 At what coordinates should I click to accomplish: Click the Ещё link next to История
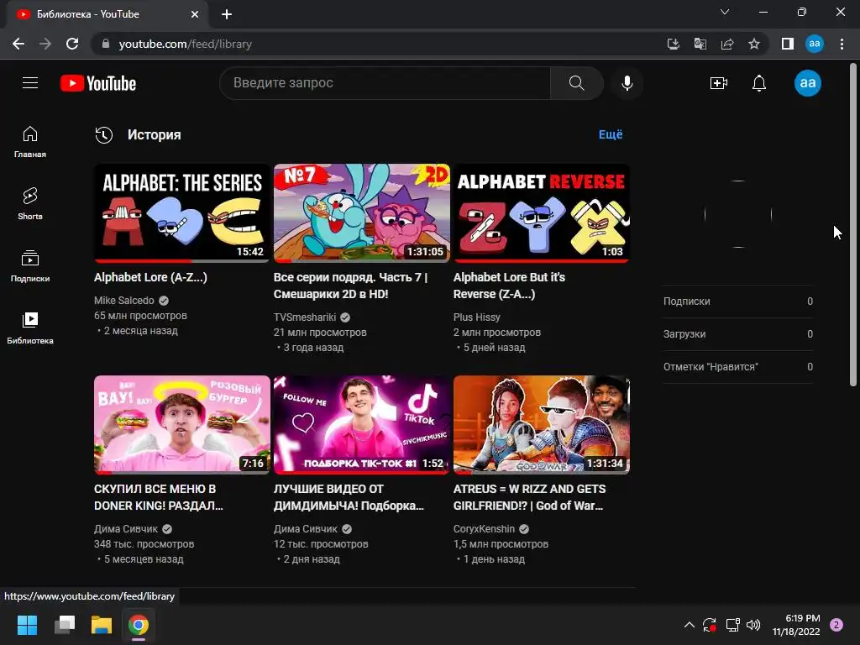tap(611, 134)
